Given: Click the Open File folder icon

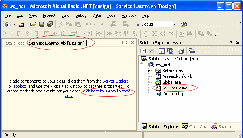Looking at the screenshot, I should coord(33,24).
